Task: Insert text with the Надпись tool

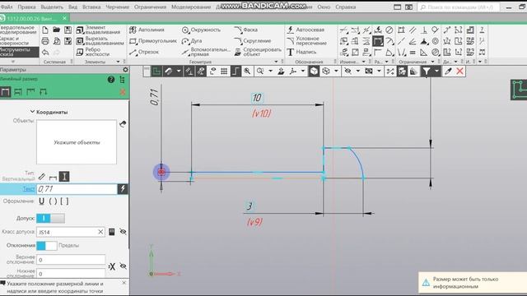Action: pyautogui.click(x=301, y=52)
